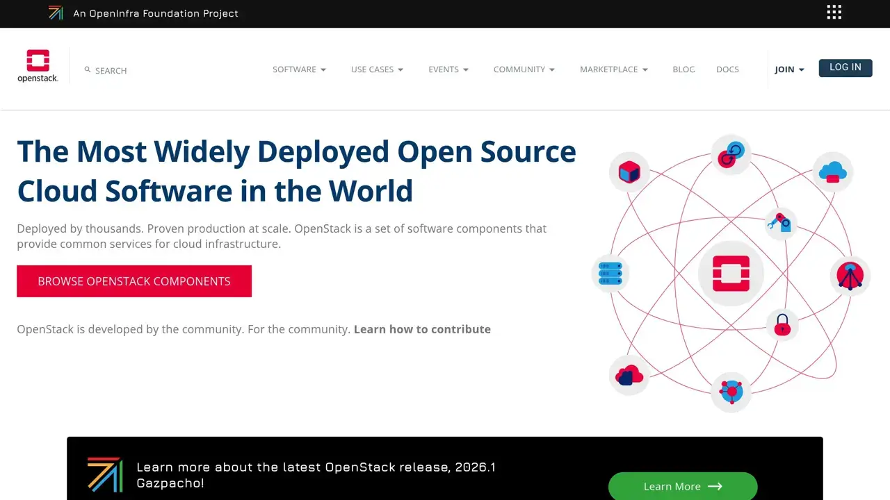Choose the robot arm icon in the diagram

(779, 224)
